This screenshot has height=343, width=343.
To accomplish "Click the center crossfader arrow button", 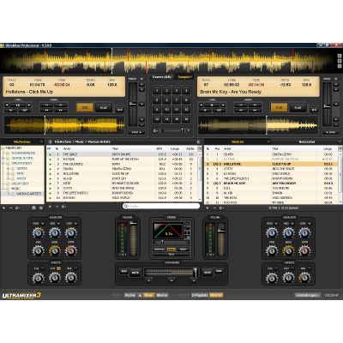I will point(171,280).
